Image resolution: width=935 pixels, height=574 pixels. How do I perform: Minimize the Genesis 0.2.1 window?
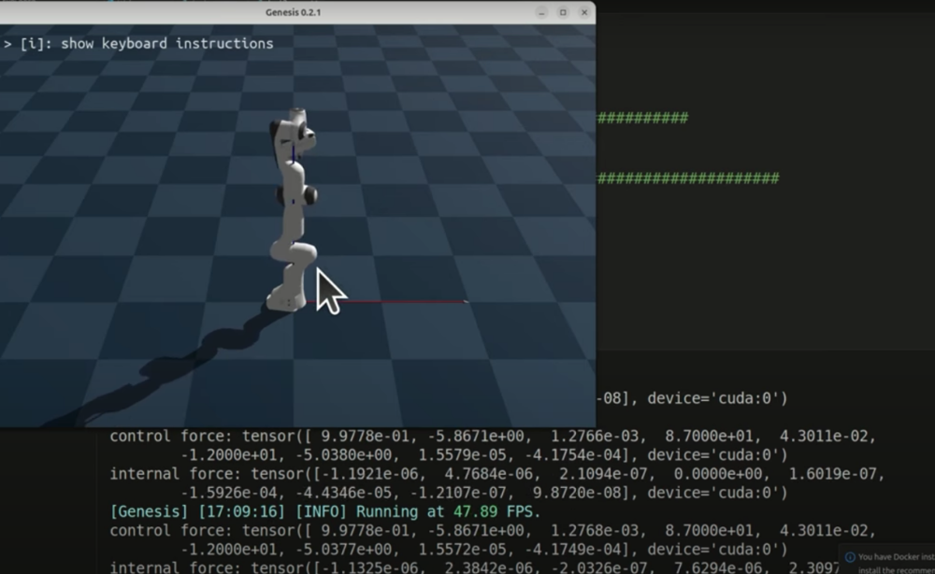(x=541, y=12)
